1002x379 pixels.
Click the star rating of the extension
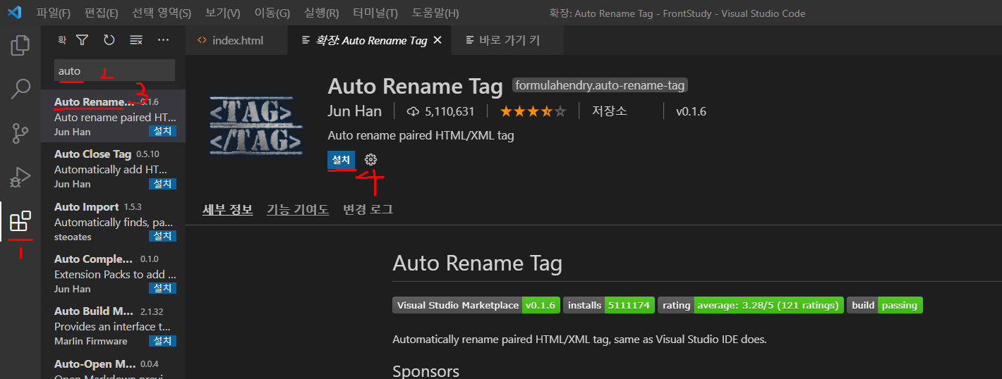point(533,111)
